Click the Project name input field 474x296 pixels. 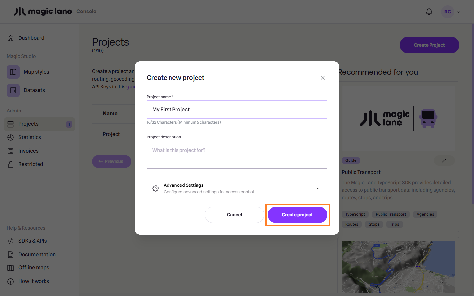pos(237,110)
